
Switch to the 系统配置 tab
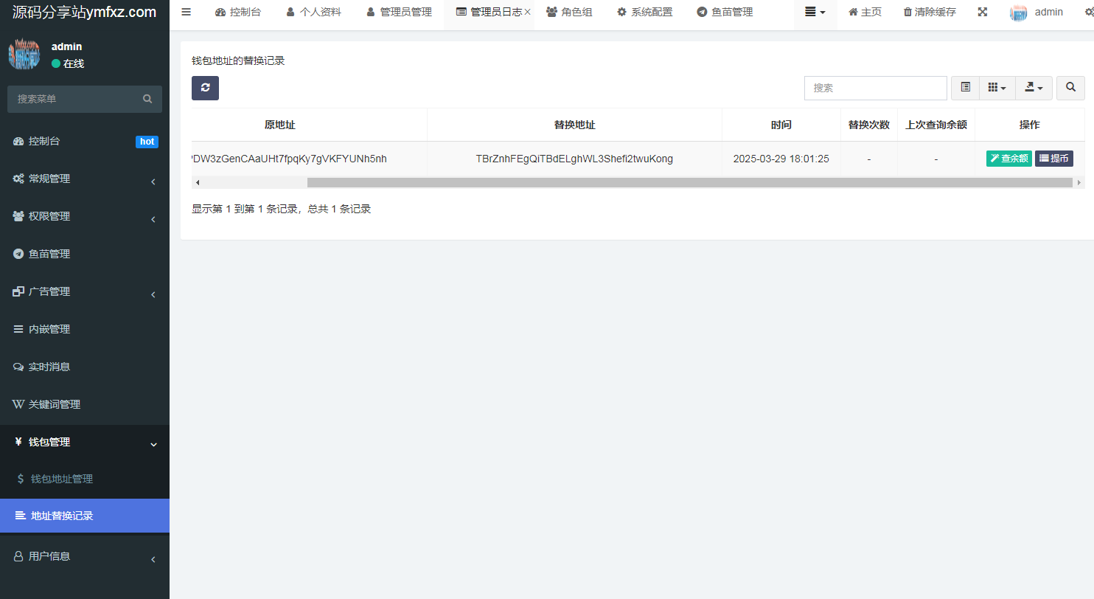[x=644, y=13]
